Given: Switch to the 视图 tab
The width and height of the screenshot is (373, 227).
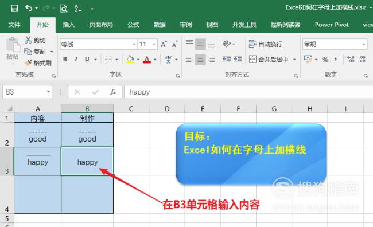Looking at the screenshot, I should [x=212, y=25].
